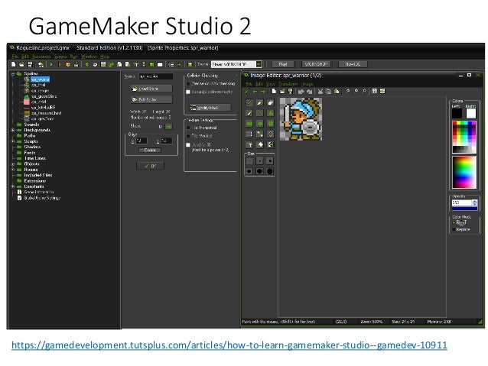Click the create sprite icon in main toolbar
488x366 pixels.
pos(87,64)
